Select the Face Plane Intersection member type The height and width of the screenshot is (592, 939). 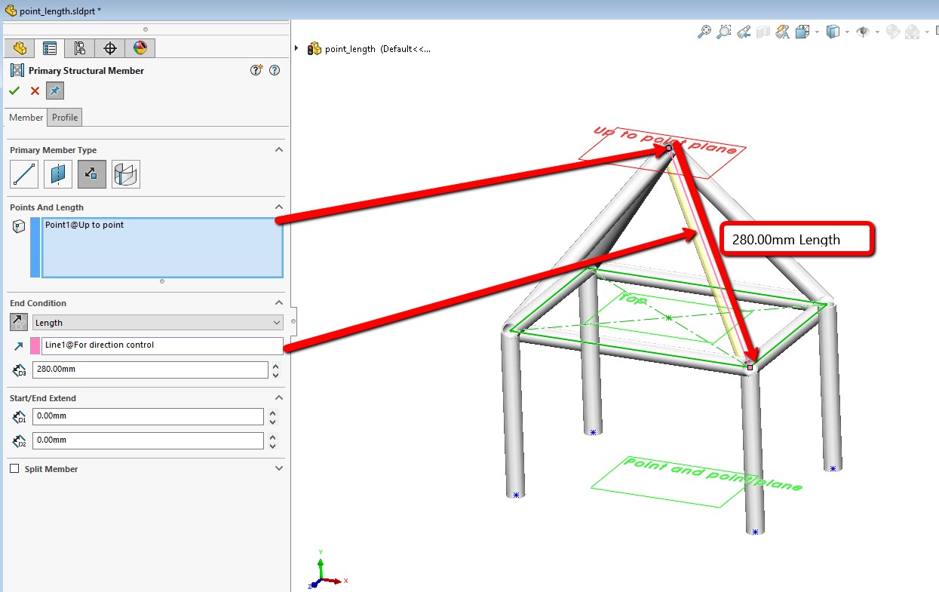click(125, 174)
